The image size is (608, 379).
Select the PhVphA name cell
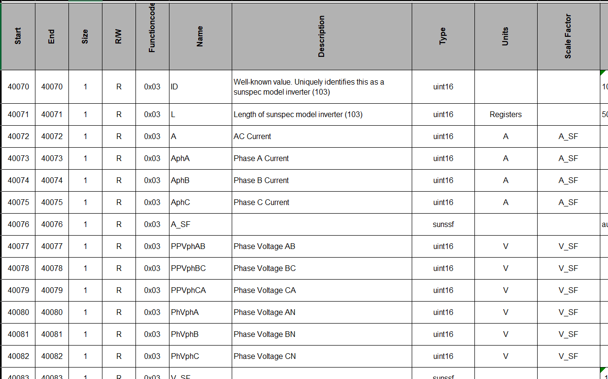200,313
